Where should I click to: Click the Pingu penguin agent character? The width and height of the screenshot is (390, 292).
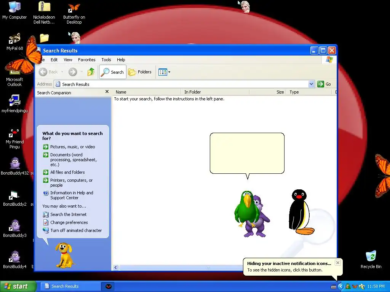point(301,212)
